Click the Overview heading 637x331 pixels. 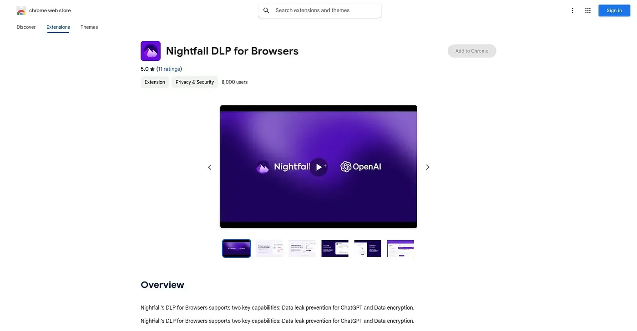pyautogui.click(x=162, y=285)
